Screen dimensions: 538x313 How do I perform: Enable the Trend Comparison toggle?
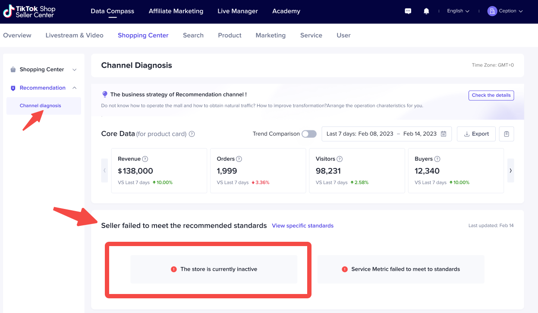(x=309, y=134)
